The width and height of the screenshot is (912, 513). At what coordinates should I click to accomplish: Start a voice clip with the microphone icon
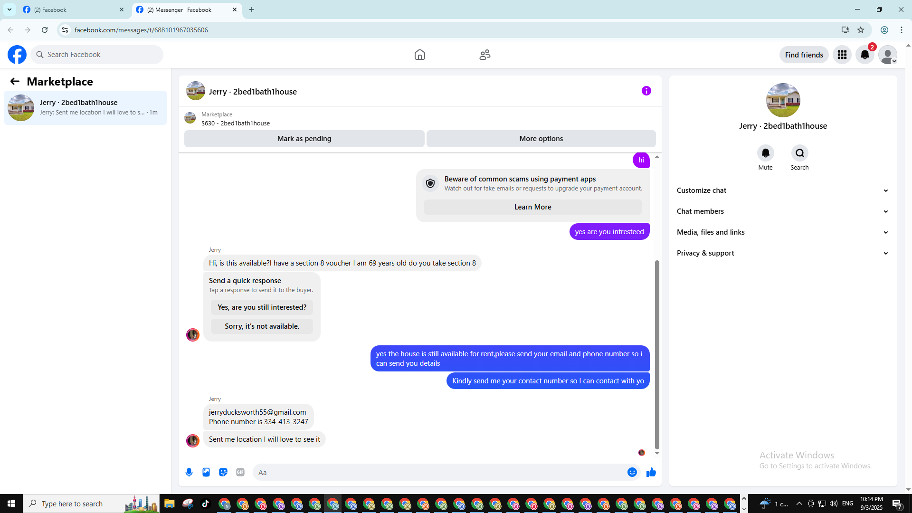pyautogui.click(x=189, y=472)
